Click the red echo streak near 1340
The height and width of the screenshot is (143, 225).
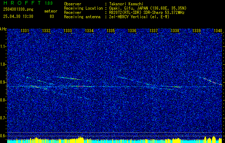[x=214, y=82]
